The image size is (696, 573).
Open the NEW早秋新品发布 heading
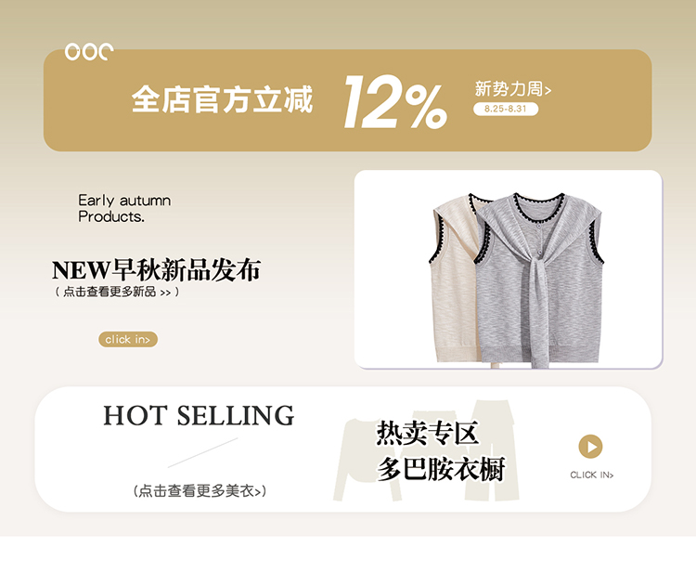click(x=156, y=269)
